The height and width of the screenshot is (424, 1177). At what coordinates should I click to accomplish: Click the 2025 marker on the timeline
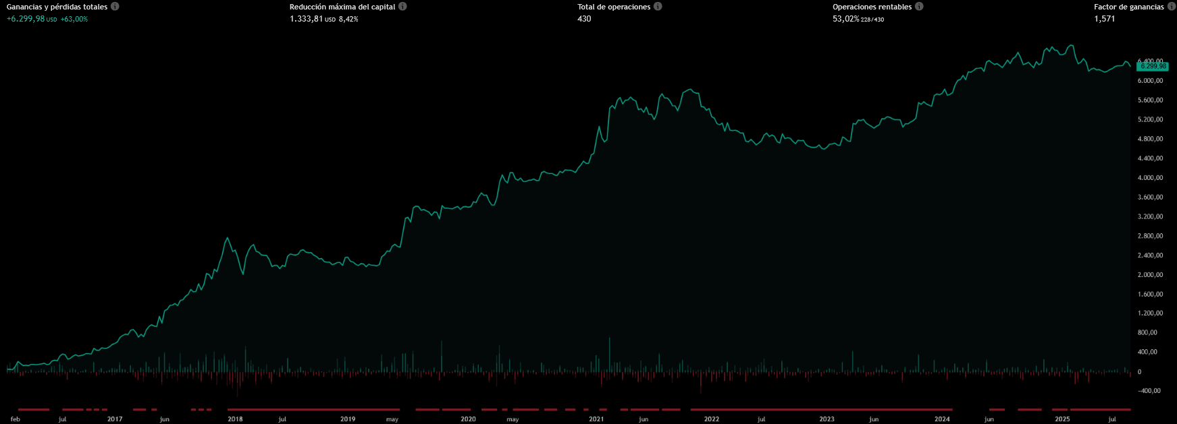click(1062, 419)
